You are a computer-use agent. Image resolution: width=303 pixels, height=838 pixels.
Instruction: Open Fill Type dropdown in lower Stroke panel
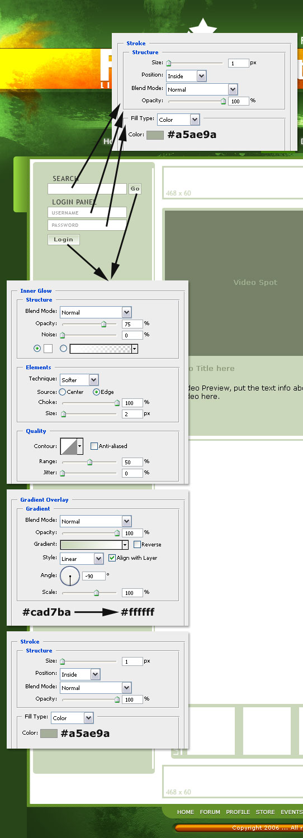click(72, 718)
